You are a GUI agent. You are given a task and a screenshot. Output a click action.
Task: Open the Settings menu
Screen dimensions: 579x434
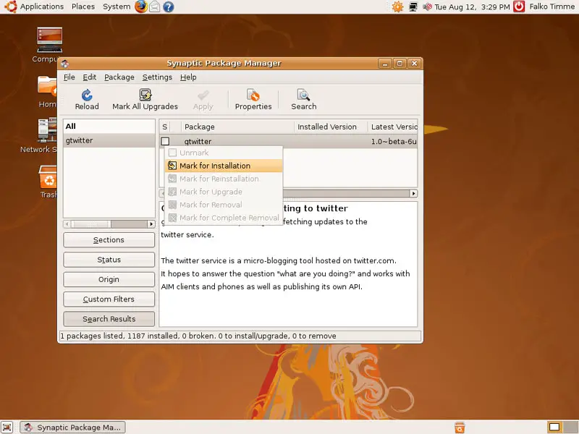tap(157, 77)
